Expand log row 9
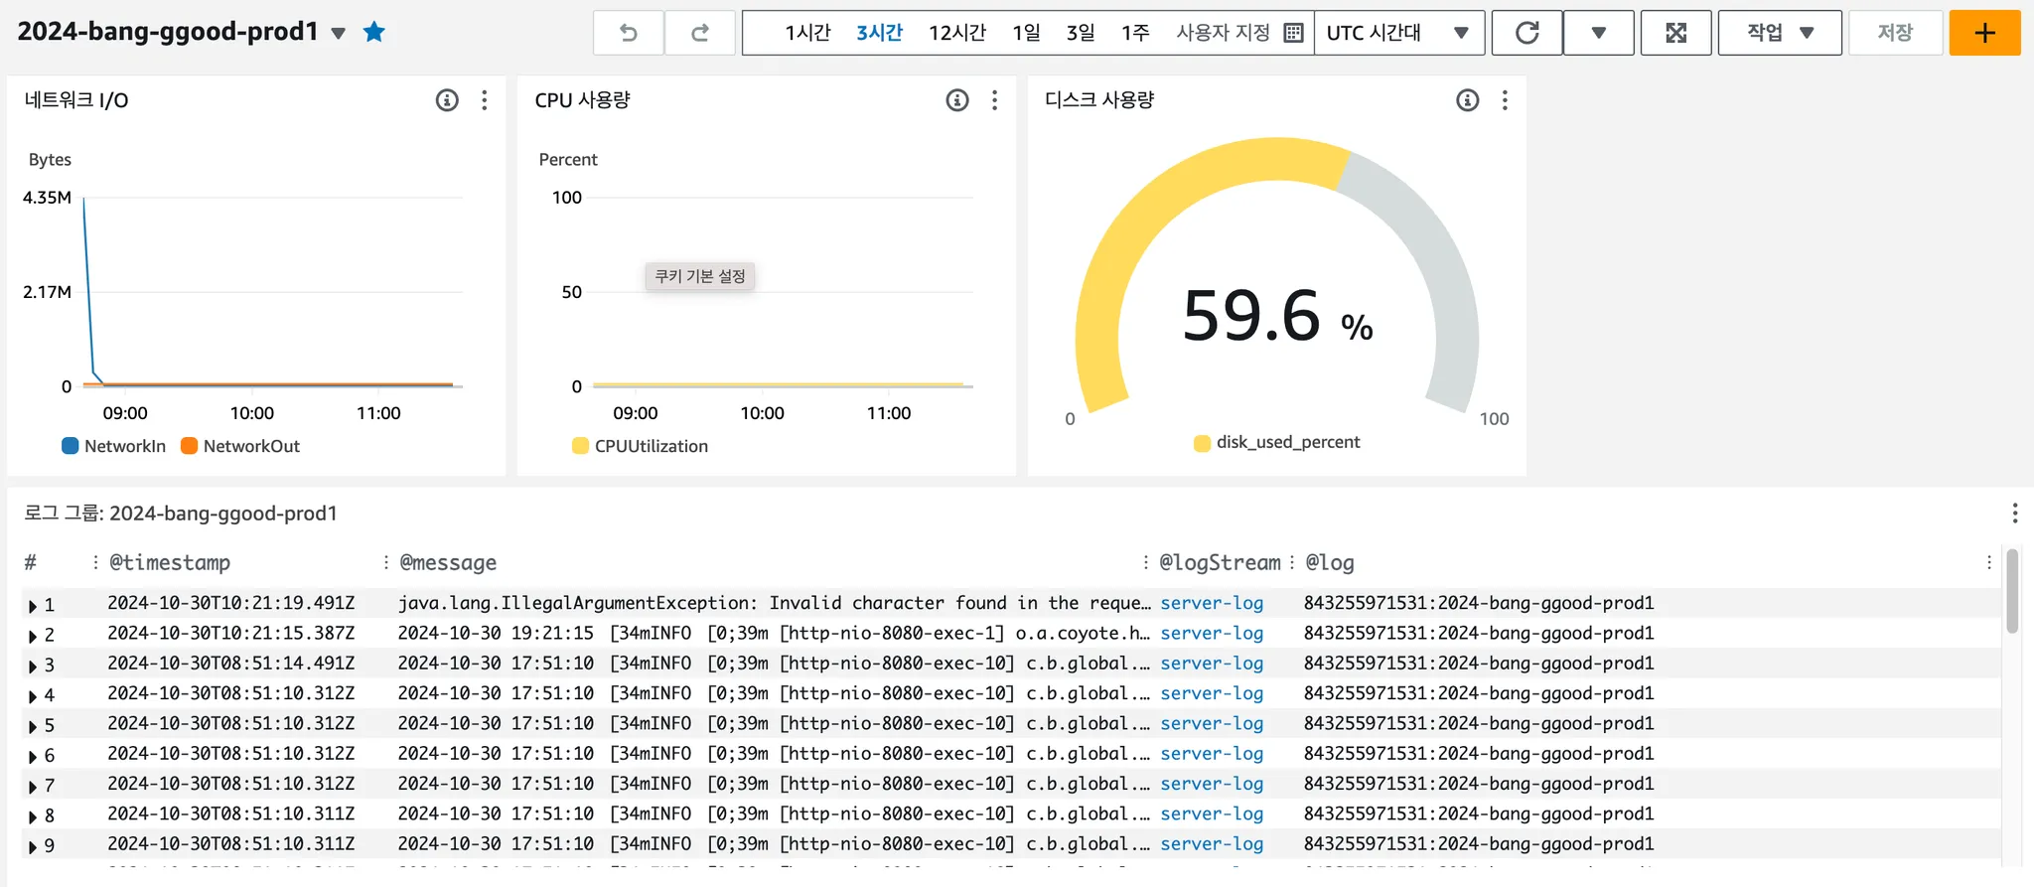 click(x=33, y=846)
